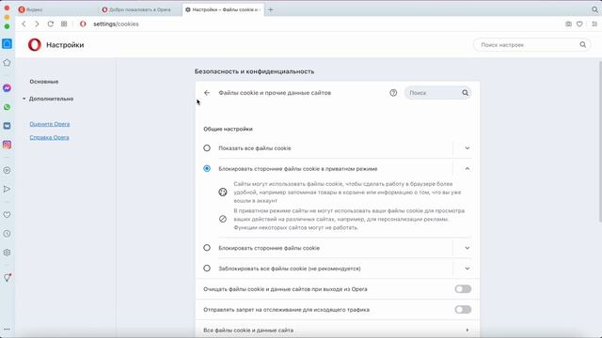Viewport: 602px width, 338px height.
Task: Open the sidebar pin icon with red dot
Action: pos(7,278)
